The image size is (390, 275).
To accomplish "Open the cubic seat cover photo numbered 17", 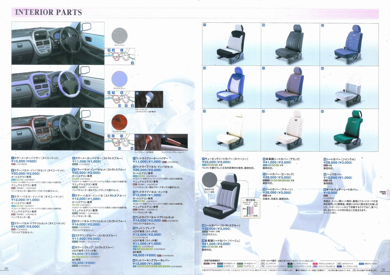I will click(232, 44).
